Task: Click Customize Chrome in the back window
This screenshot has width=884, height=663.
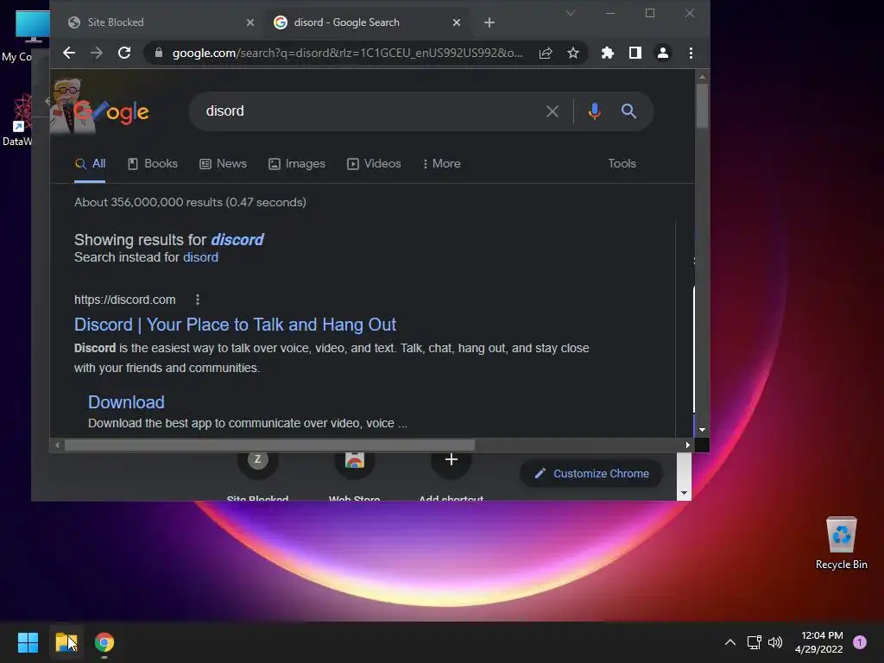Action: 591,474
